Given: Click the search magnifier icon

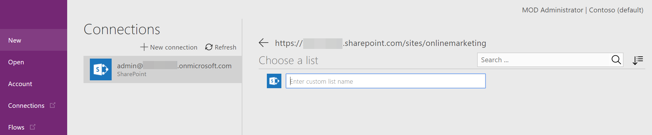Looking at the screenshot, I should (616, 60).
